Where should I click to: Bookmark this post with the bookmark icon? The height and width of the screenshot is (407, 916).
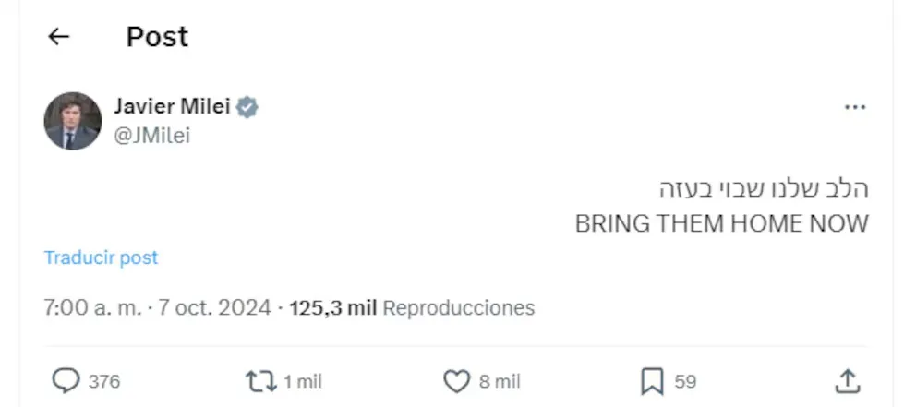653,380
